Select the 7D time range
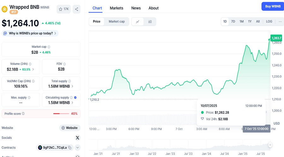 [x=233, y=22]
